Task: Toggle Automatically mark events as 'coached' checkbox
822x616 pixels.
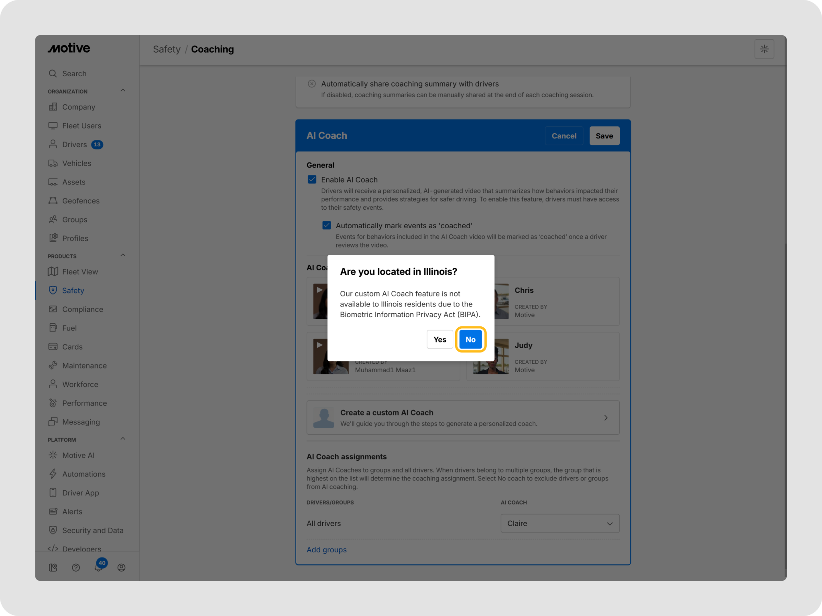Action: coord(327,225)
